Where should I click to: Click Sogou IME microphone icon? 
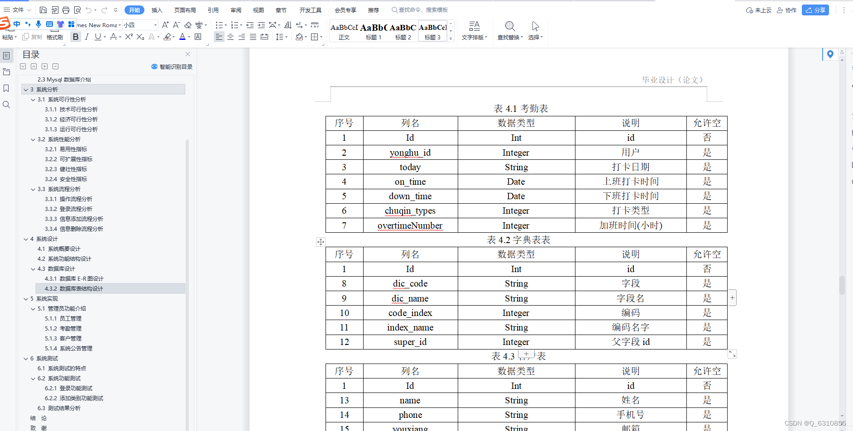tap(38, 24)
